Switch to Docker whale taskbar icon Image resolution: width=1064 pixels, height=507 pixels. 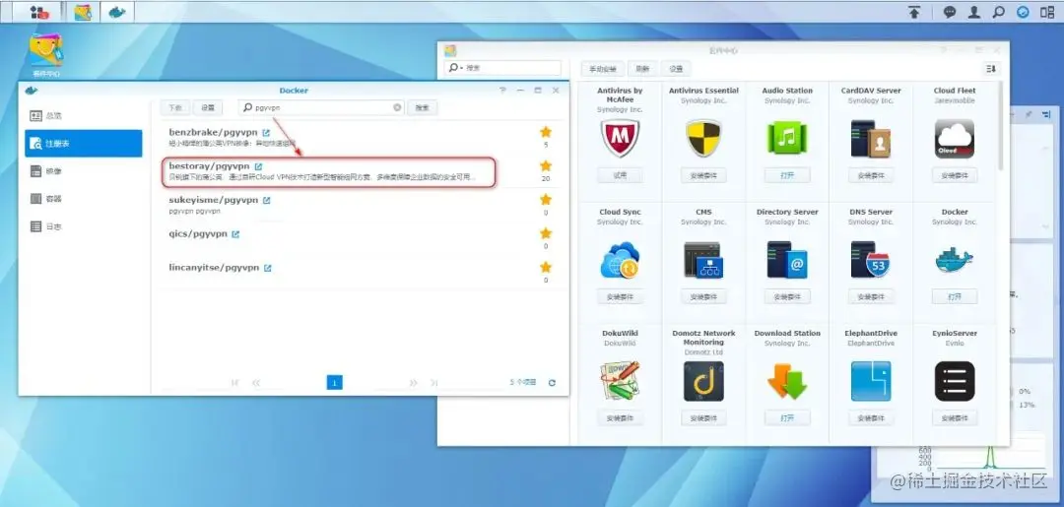tap(117, 12)
